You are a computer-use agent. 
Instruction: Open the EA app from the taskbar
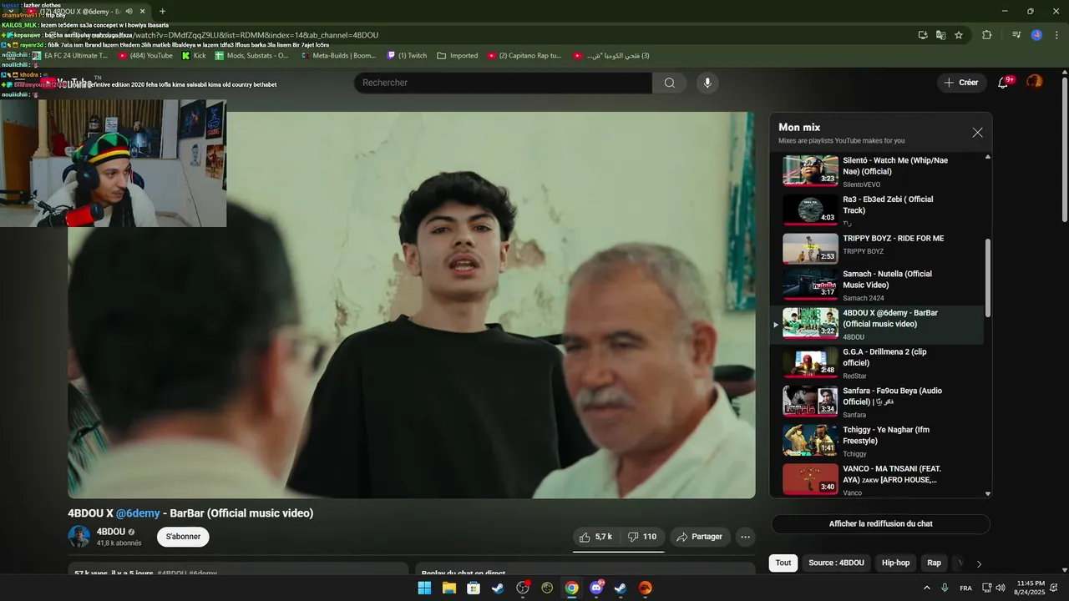tap(646, 588)
